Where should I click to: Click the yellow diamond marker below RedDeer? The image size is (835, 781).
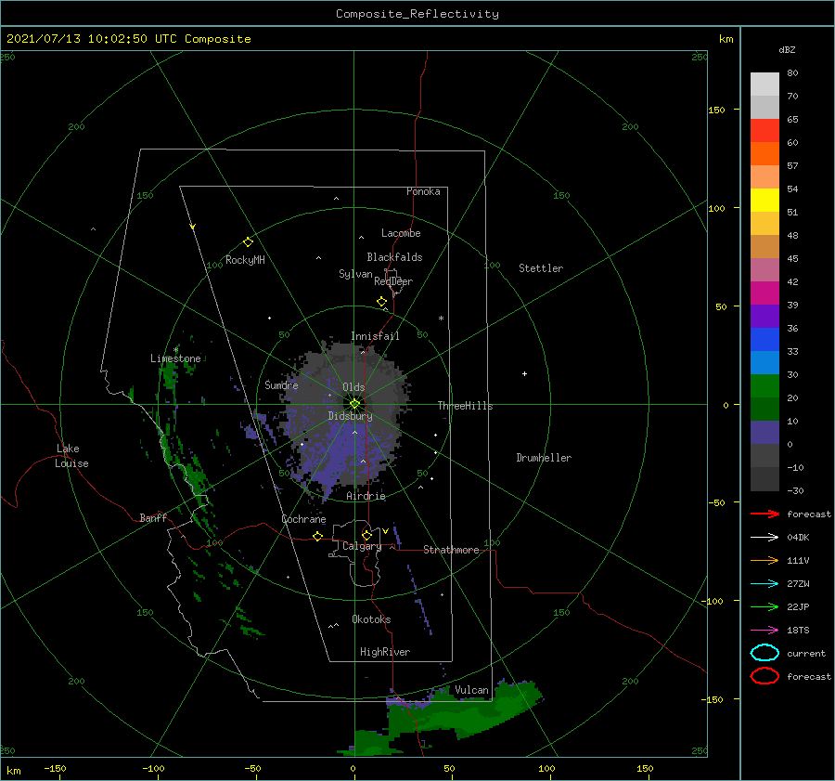click(x=381, y=302)
